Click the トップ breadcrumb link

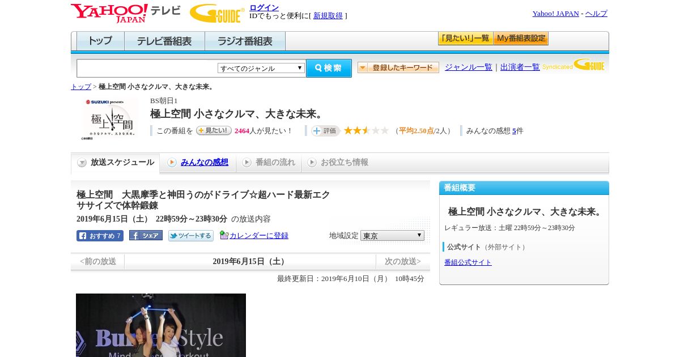click(x=81, y=87)
